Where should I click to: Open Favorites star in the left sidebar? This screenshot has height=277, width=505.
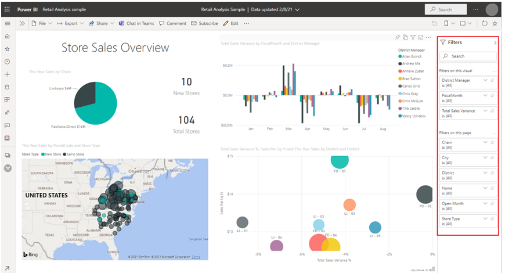click(7, 49)
